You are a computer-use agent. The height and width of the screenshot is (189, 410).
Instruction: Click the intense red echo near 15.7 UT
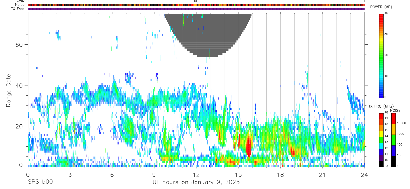(249, 146)
